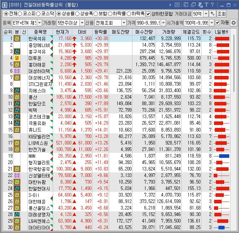Click the 신 badge on 한일현대시 row
The height and width of the screenshot is (233, 239).
[x=17, y=188]
